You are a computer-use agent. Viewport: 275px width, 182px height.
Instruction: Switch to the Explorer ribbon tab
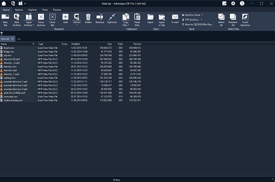[x=32, y=10]
